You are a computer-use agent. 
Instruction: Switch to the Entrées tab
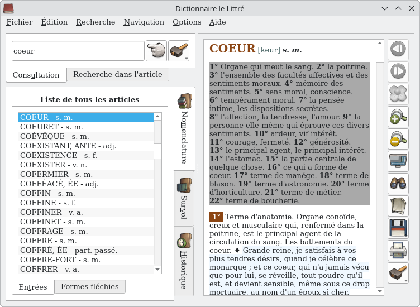tap(33, 287)
